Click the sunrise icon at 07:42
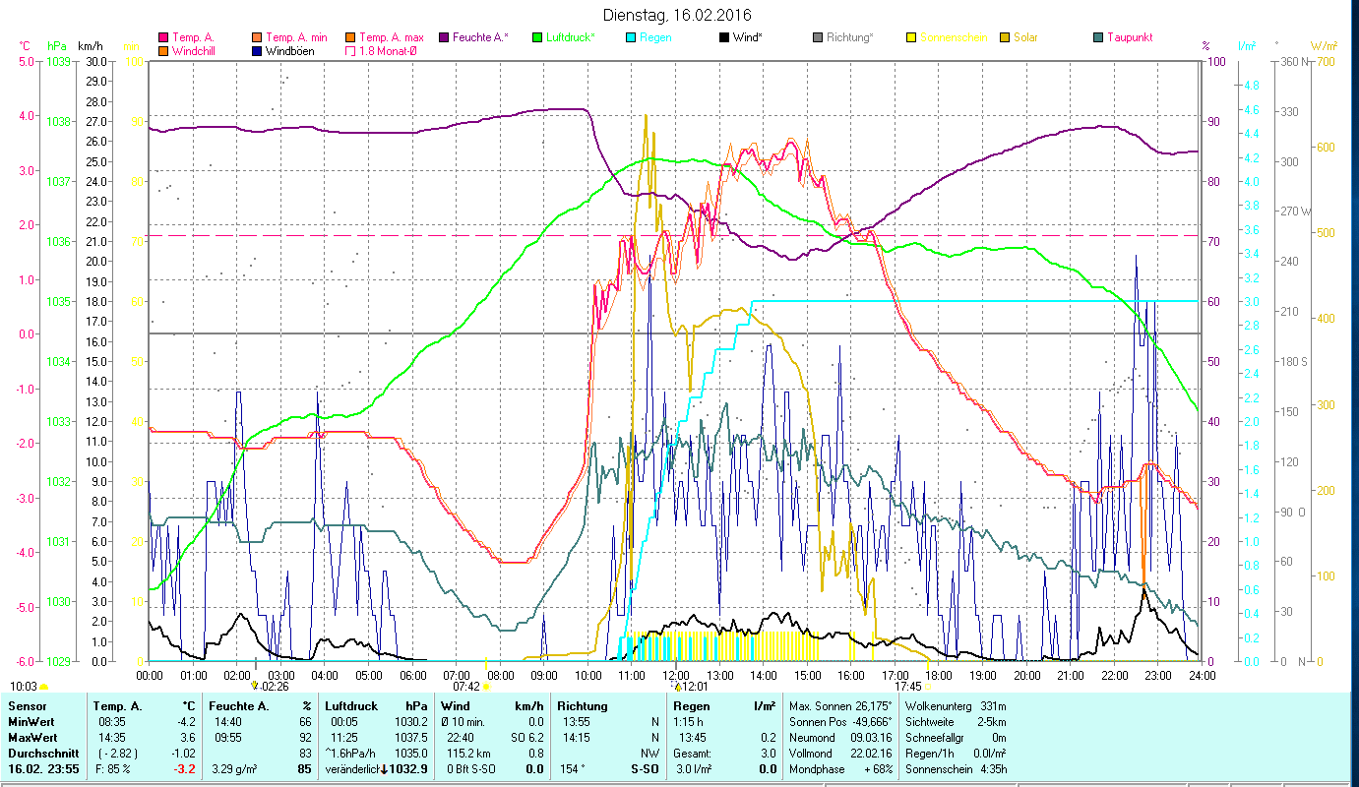1359x787 pixels. (487, 687)
